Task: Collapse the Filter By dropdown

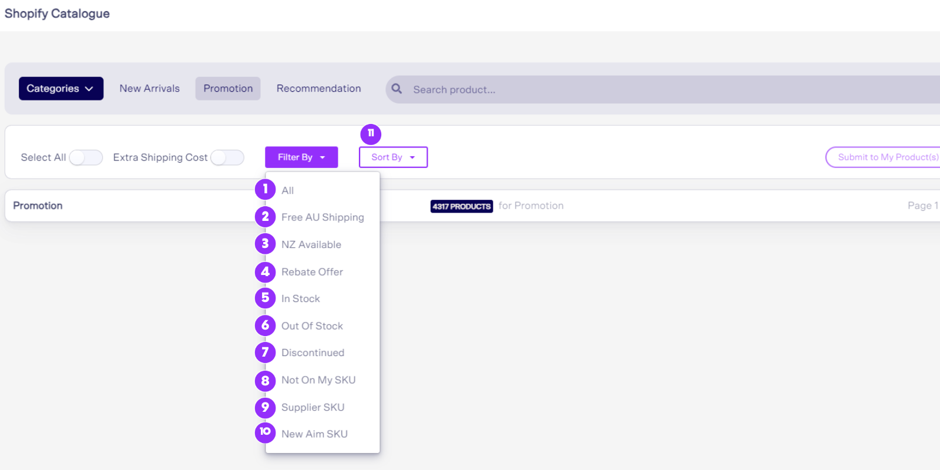Action: pos(301,157)
